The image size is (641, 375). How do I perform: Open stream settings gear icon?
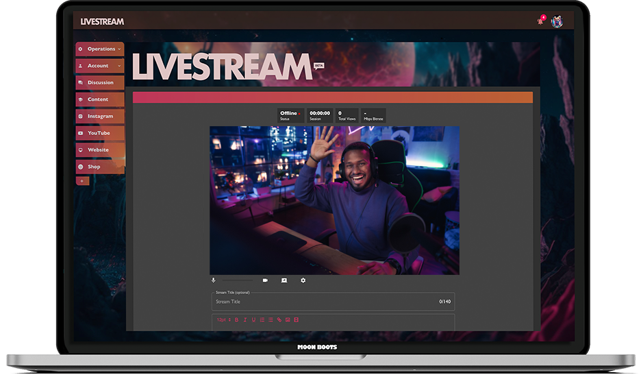click(x=303, y=280)
